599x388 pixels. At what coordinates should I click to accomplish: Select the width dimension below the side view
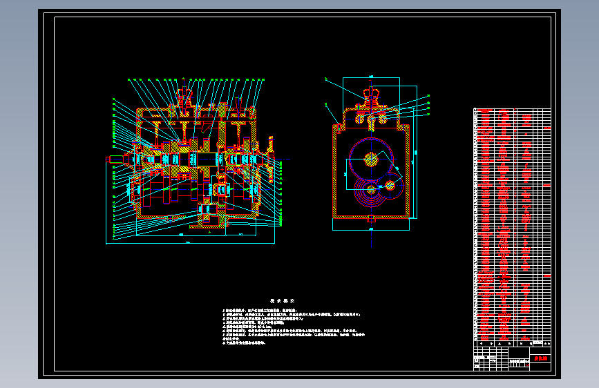[371, 229]
